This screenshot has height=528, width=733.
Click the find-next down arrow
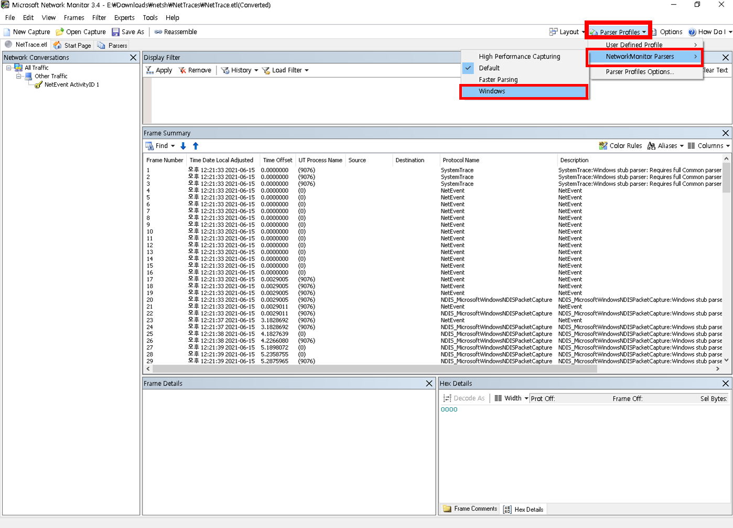click(183, 146)
